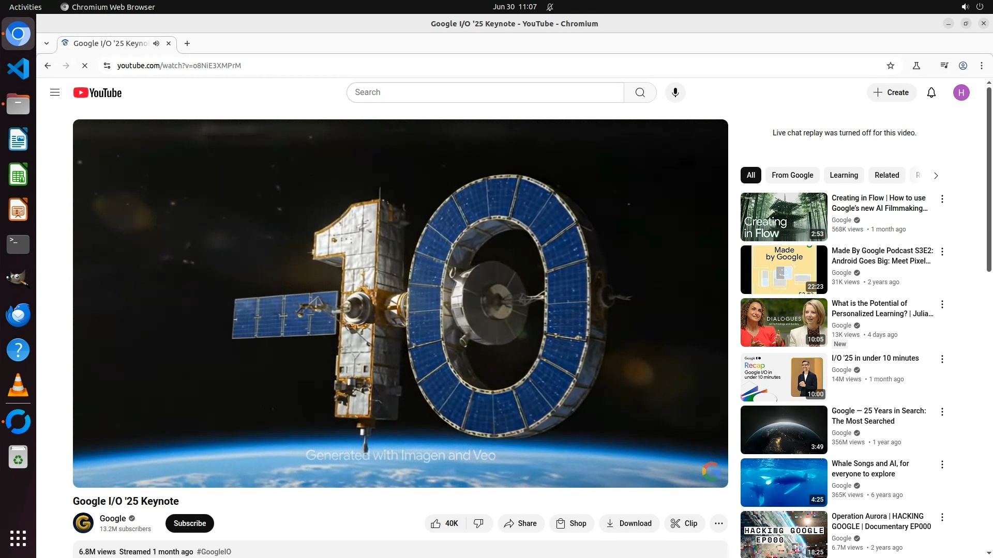Click the Download button
The width and height of the screenshot is (993, 558).
coord(629,523)
